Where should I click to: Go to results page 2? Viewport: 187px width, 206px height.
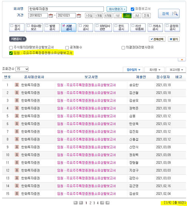(x=90, y=203)
